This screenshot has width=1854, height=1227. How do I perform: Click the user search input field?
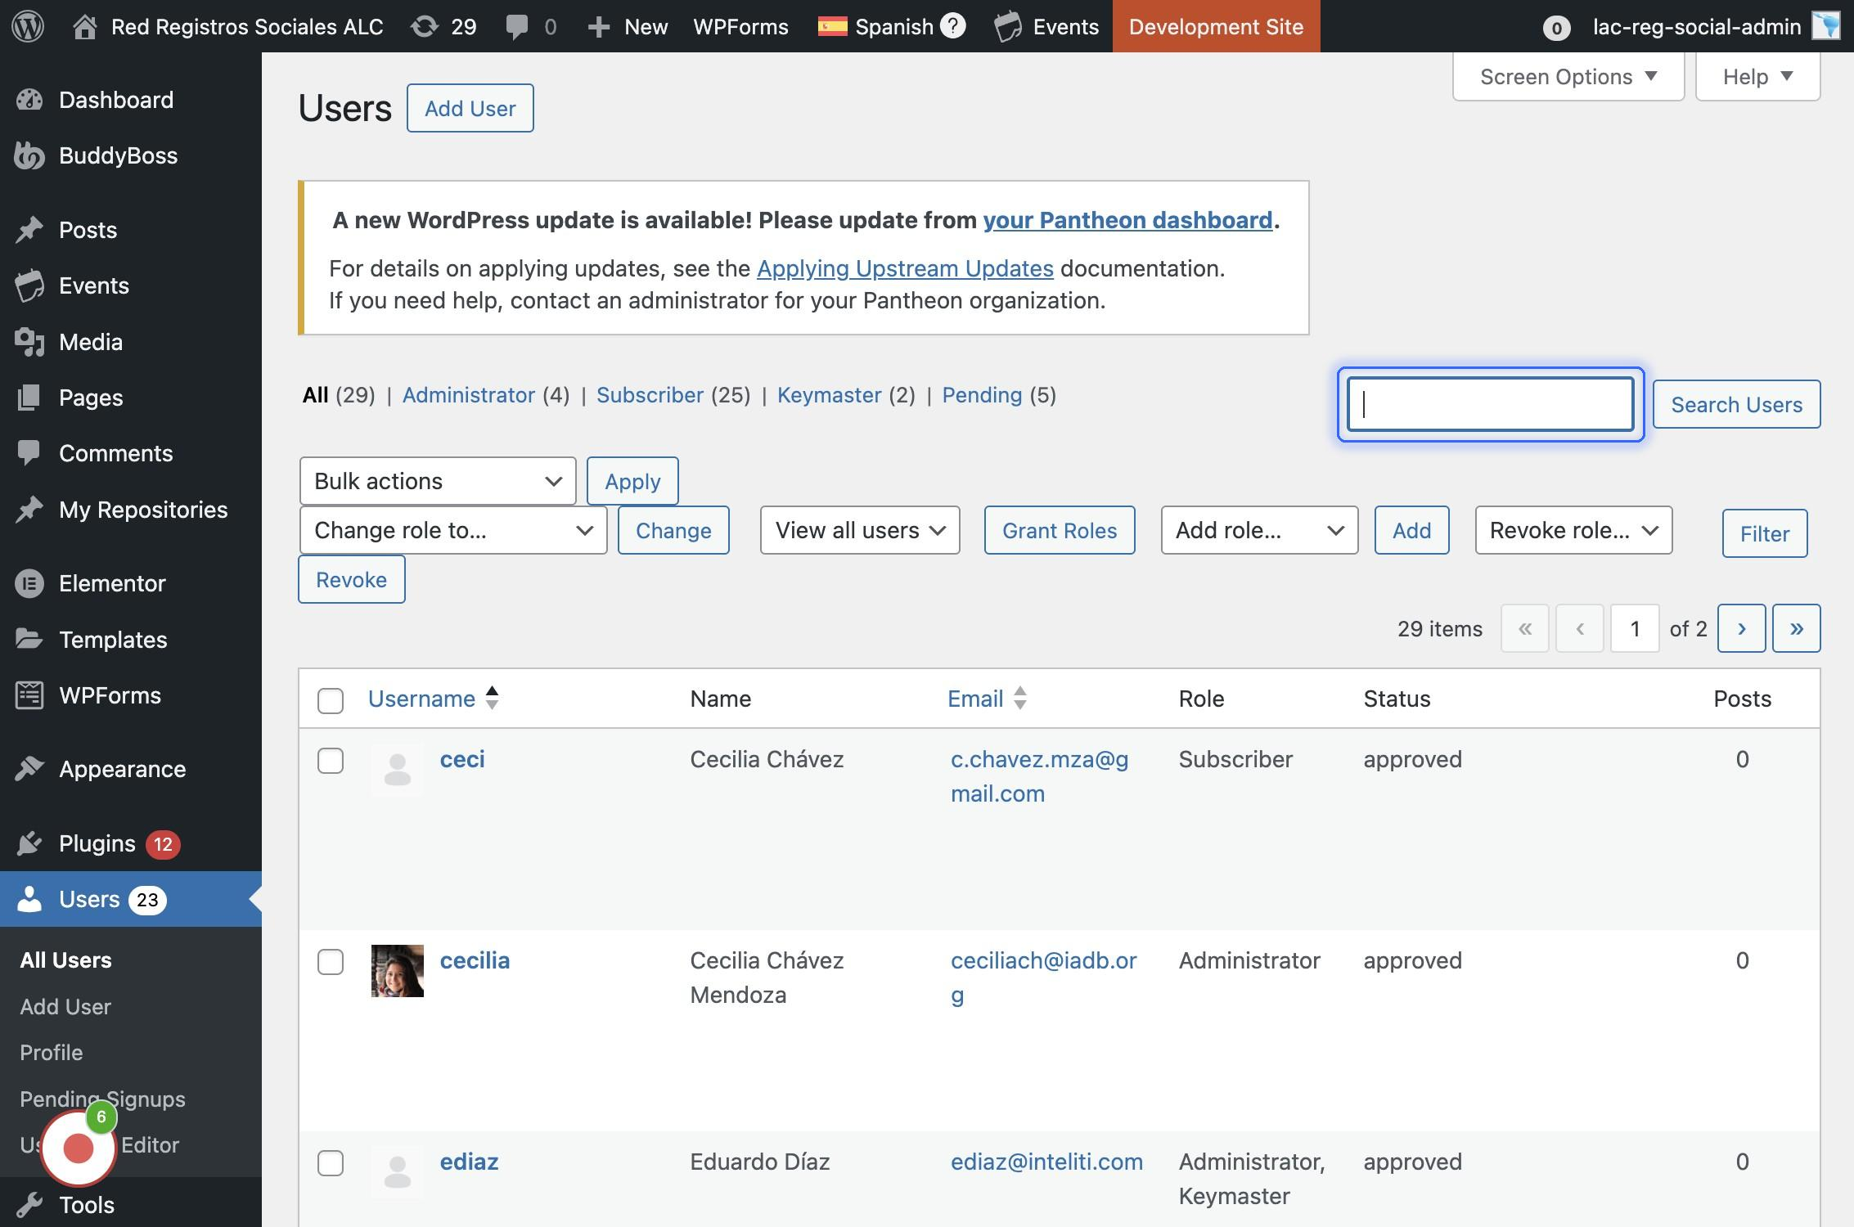[1490, 404]
